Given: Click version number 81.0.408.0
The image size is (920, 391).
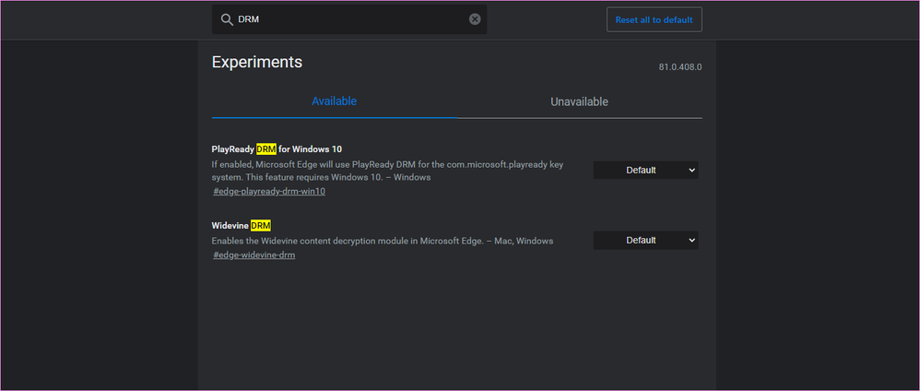Looking at the screenshot, I should pos(680,67).
